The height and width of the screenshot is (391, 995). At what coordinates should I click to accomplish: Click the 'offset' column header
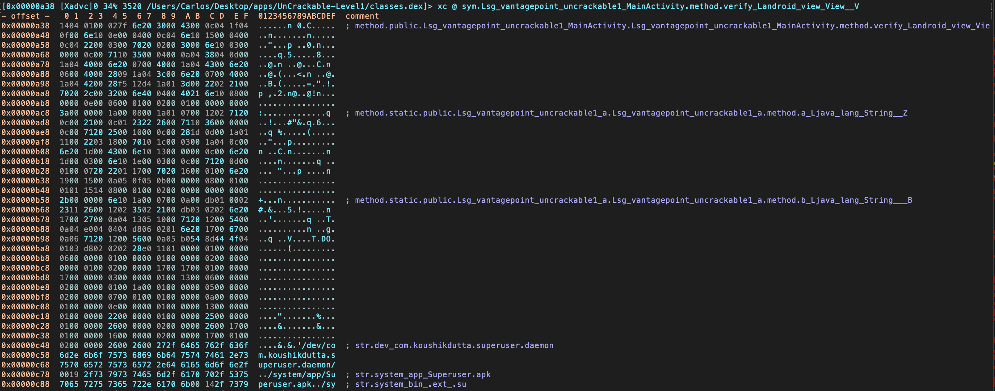tap(25, 16)
